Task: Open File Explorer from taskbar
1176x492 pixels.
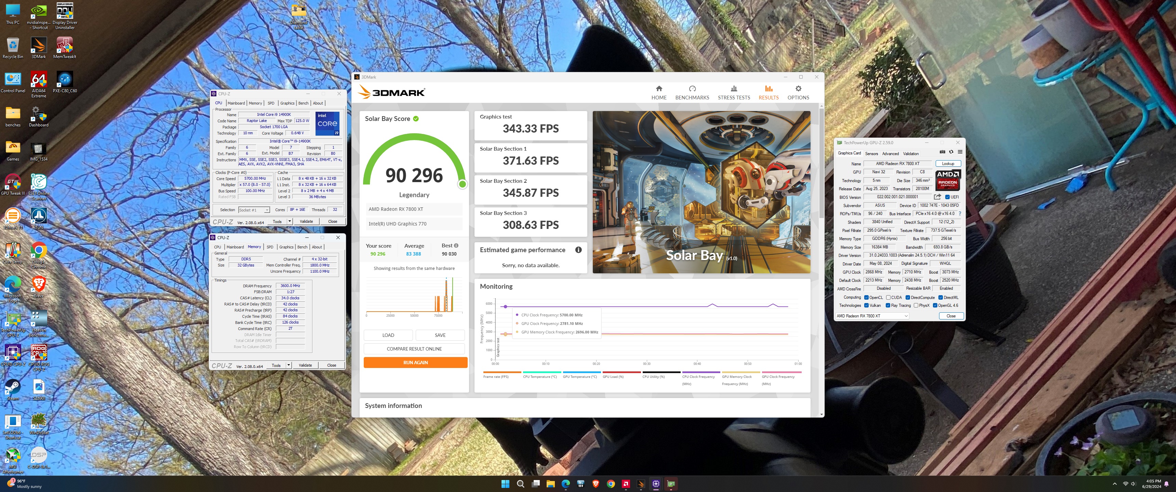Action: pyautogui.click(x=550, y=484)
